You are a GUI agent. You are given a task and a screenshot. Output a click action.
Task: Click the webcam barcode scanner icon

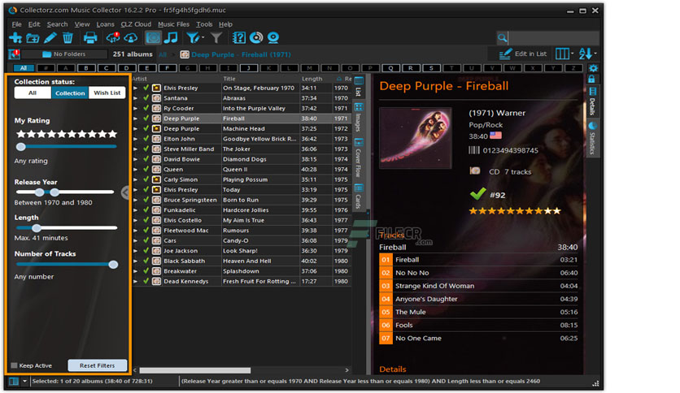[x=273, y=37]
